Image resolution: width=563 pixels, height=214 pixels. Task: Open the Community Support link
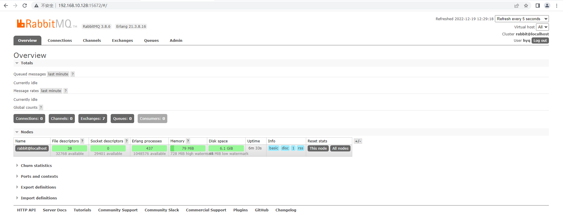[x=118, y=210]
